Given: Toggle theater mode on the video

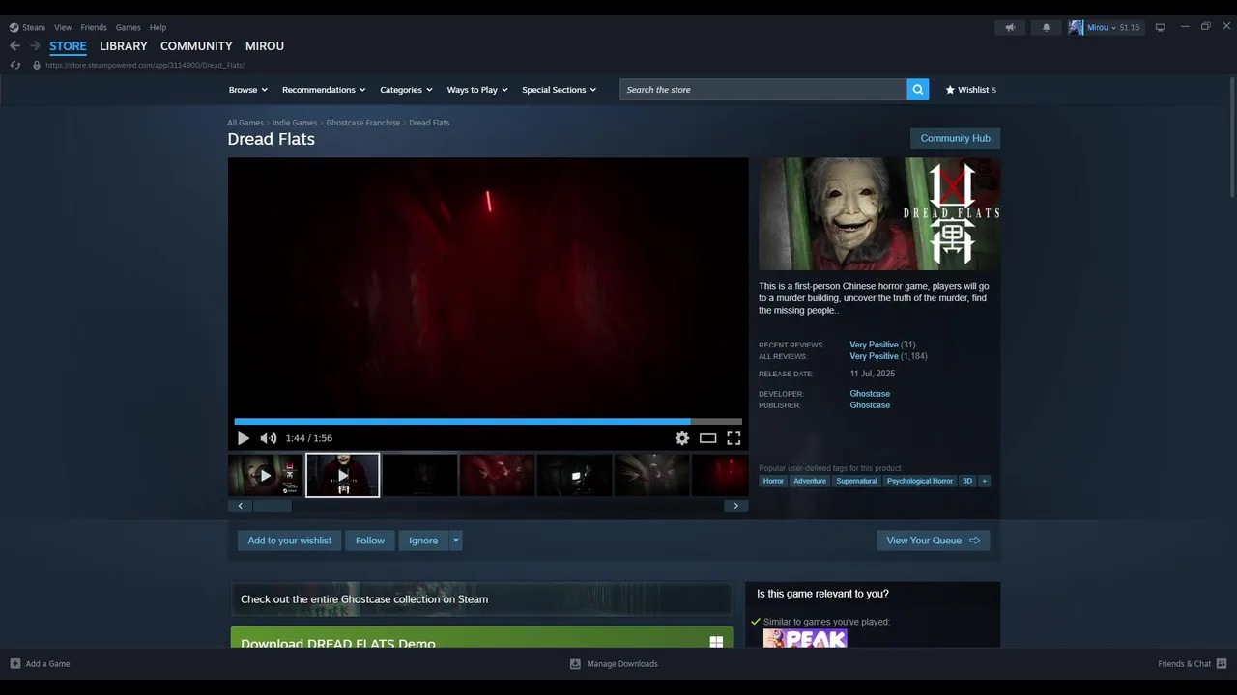Looking at the screenshot, I should 707,438.
